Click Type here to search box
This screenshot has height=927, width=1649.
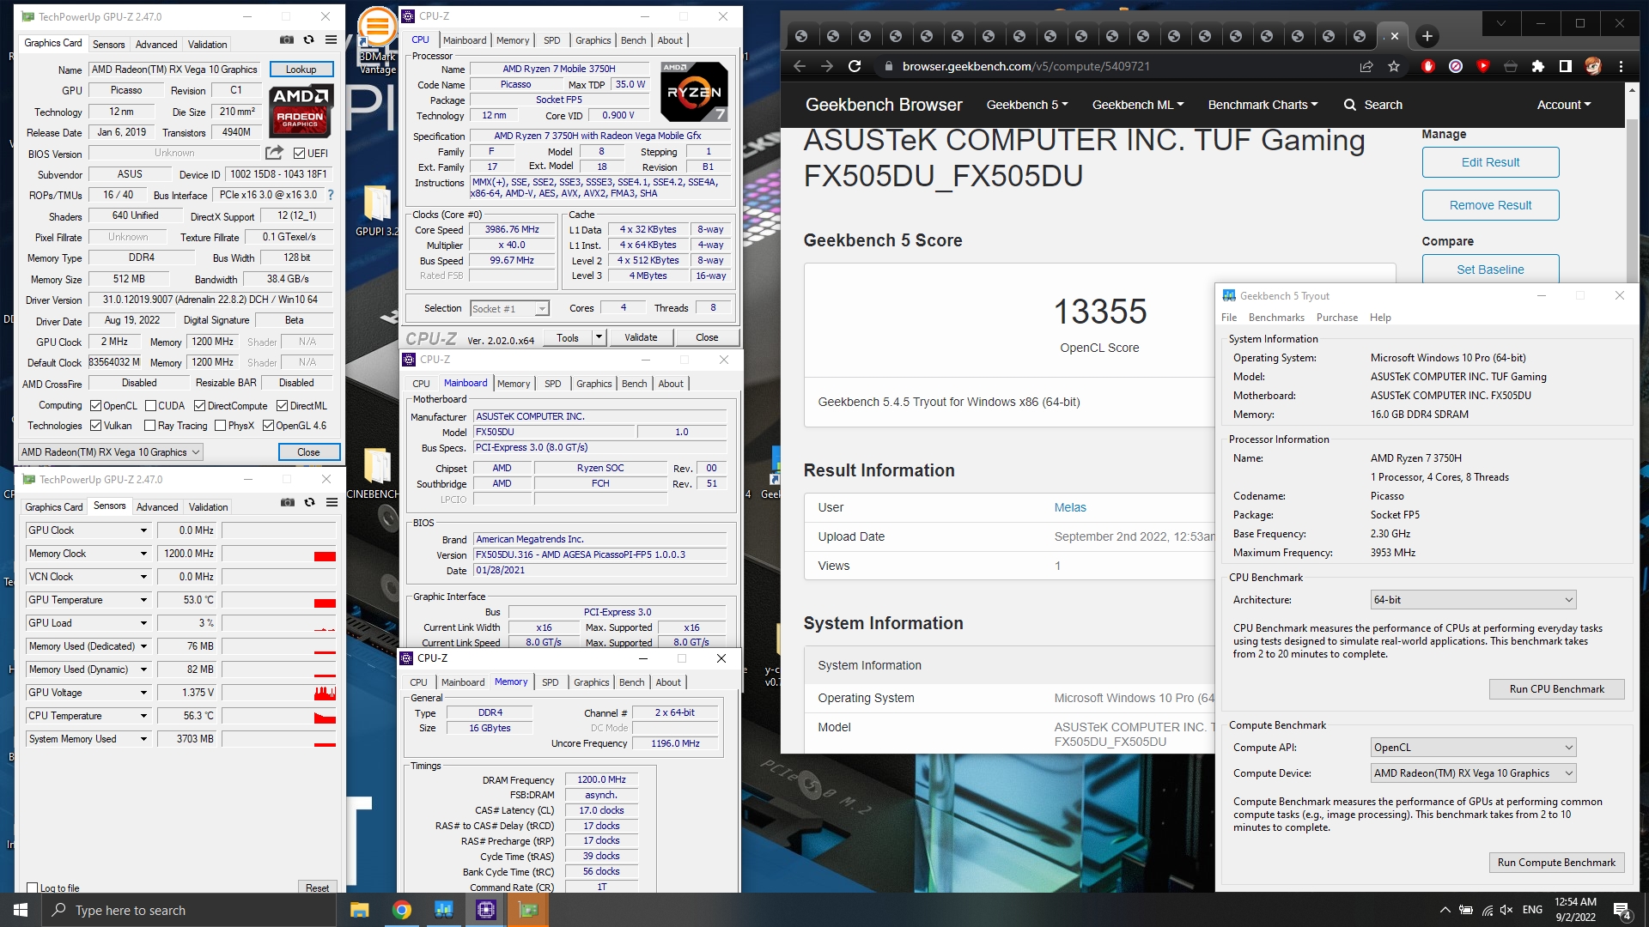(189, 910)
